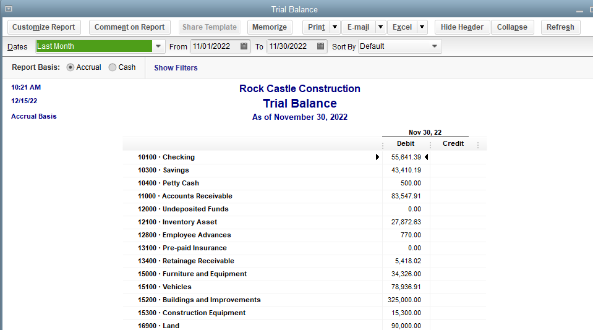Select Cash report basis
This screenshot has height=330, width=593.
click(113, 67)
